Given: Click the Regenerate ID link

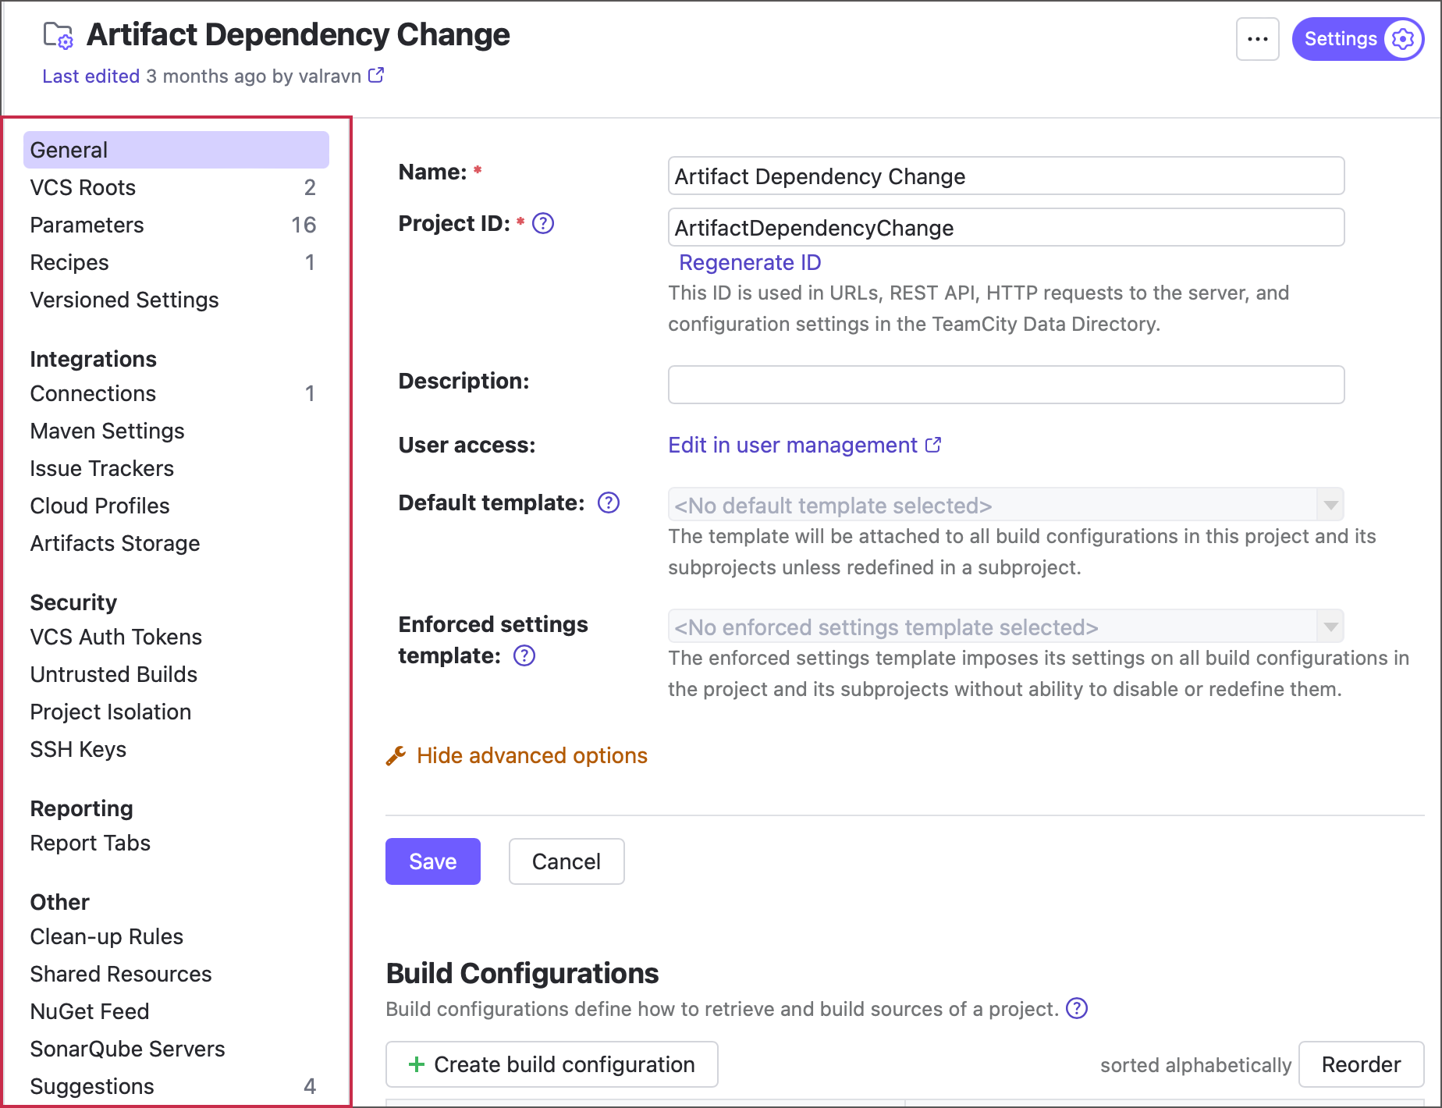Looking at the screenshot, I should click(749, 263).
